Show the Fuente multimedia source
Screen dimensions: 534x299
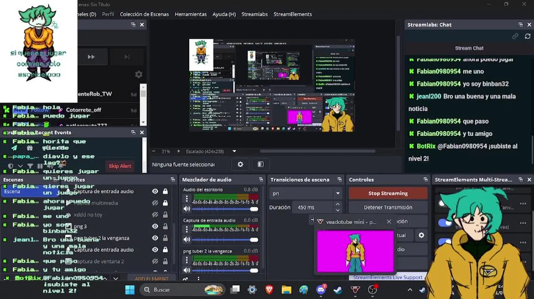point(155,203)
